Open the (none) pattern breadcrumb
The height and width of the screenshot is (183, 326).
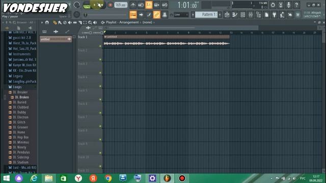(147, 22)
